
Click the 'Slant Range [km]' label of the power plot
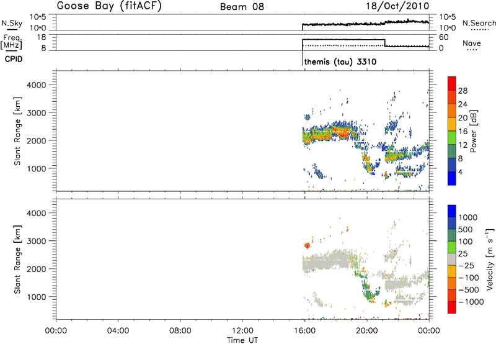tap(17, 132)
